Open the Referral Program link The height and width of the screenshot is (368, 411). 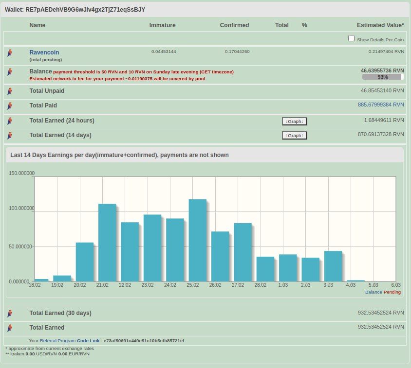click(57, 340)
